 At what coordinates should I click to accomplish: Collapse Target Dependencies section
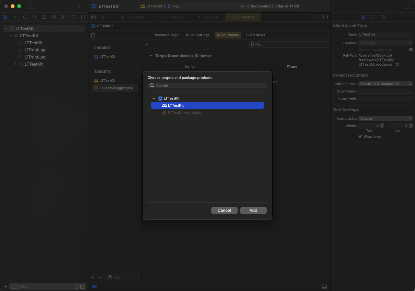(x=151, y=56)
